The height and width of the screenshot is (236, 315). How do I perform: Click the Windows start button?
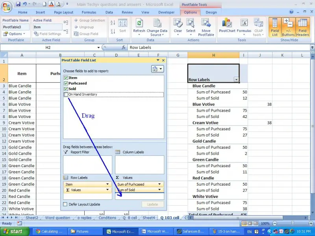point(14,231)
